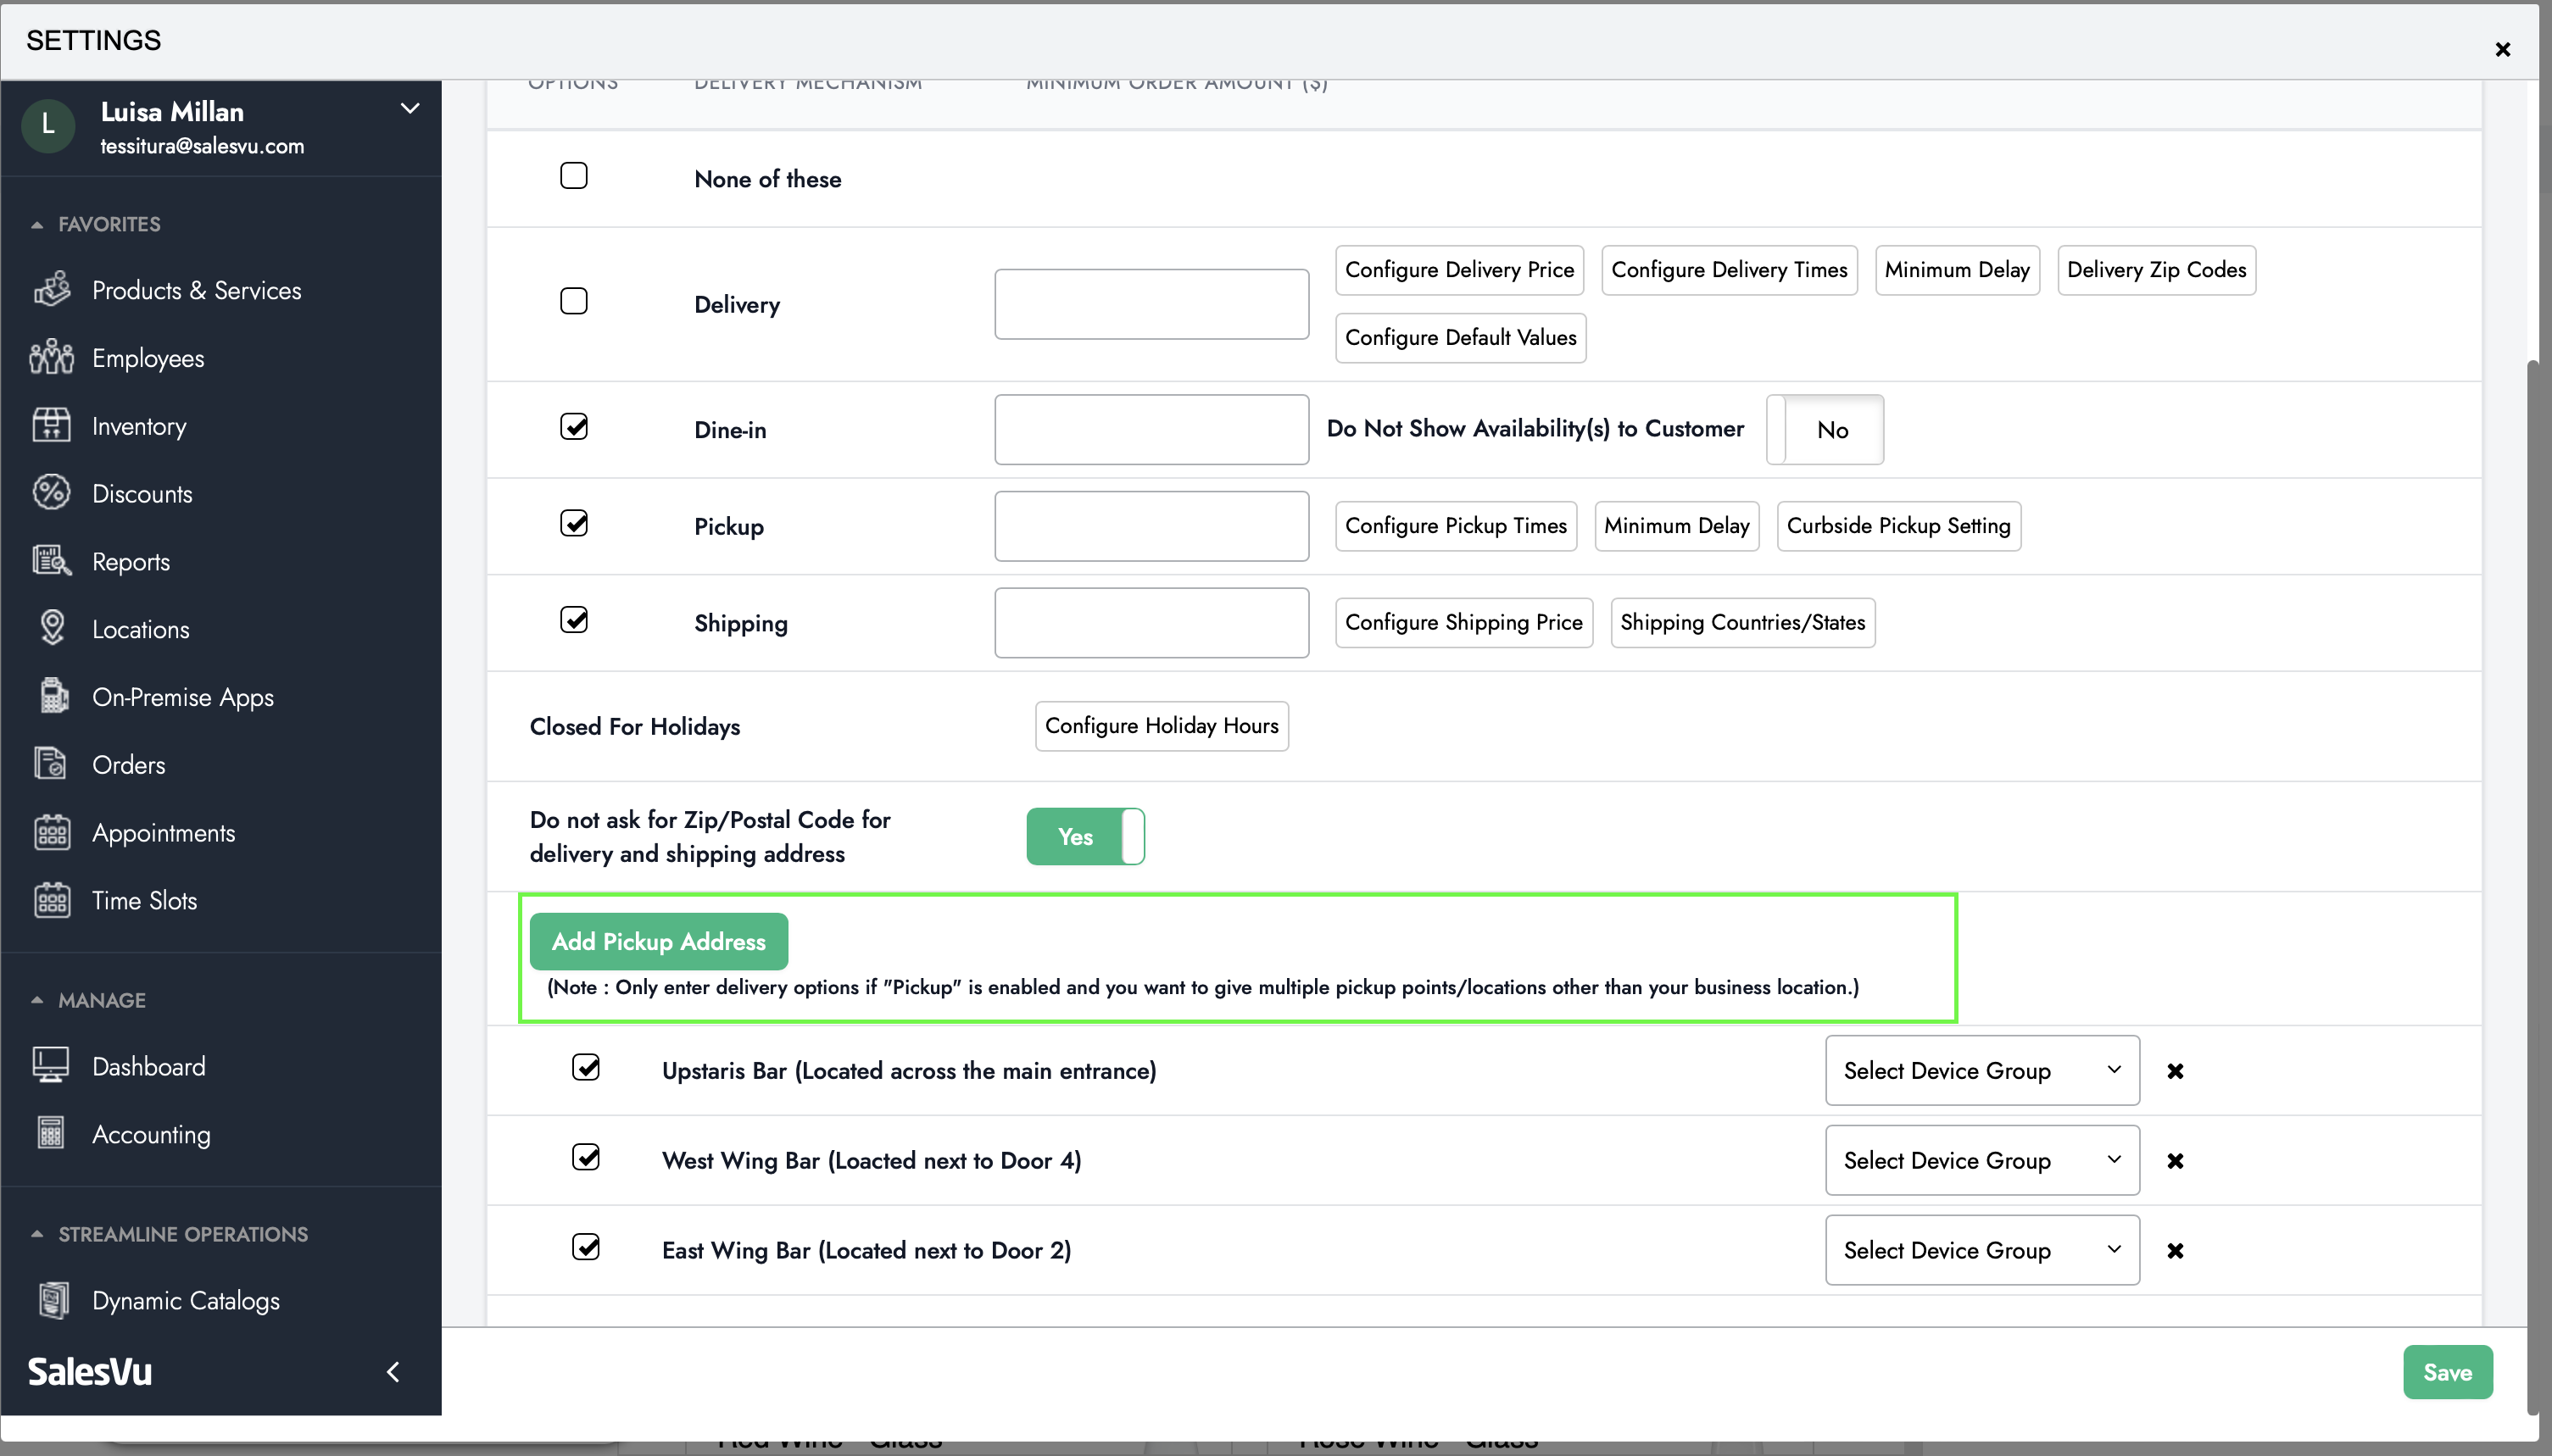This screenshot has height=1456, width=2552.
Task: Click the Discounts icon
Action: [x=51, y=492]
